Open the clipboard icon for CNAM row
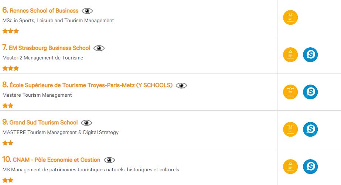Image resolution: width=341 pixels, height=185 pixels. click(x=290, y=167)
